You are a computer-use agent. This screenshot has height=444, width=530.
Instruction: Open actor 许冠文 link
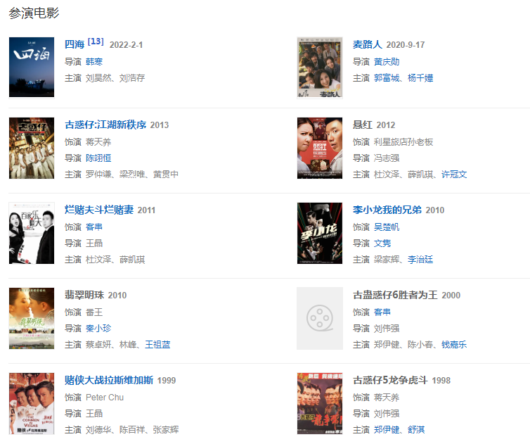tap(454, 175)
